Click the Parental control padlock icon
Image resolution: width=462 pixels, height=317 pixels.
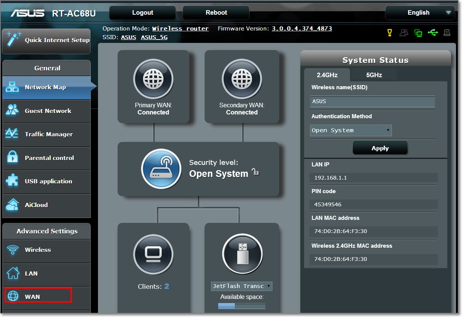(12, 158)
